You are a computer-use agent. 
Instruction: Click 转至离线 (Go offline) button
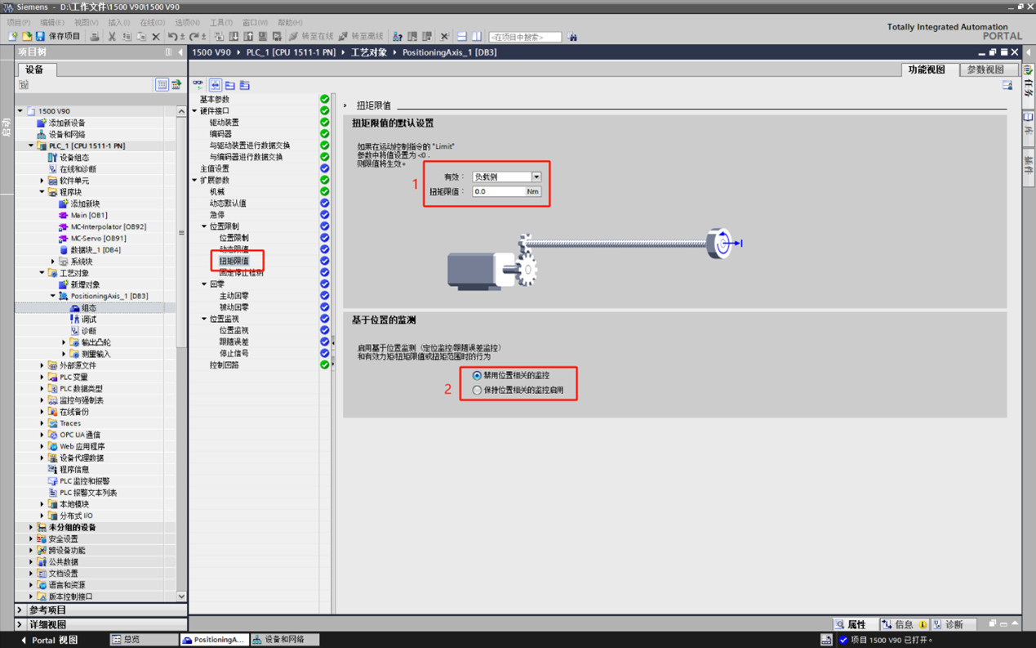coord(361,37)
